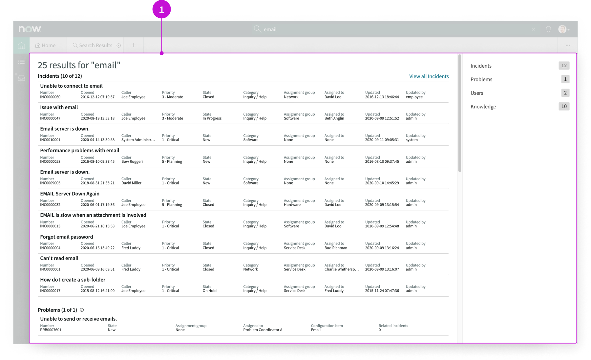Clear the email search query with the X

pos(534,29)
